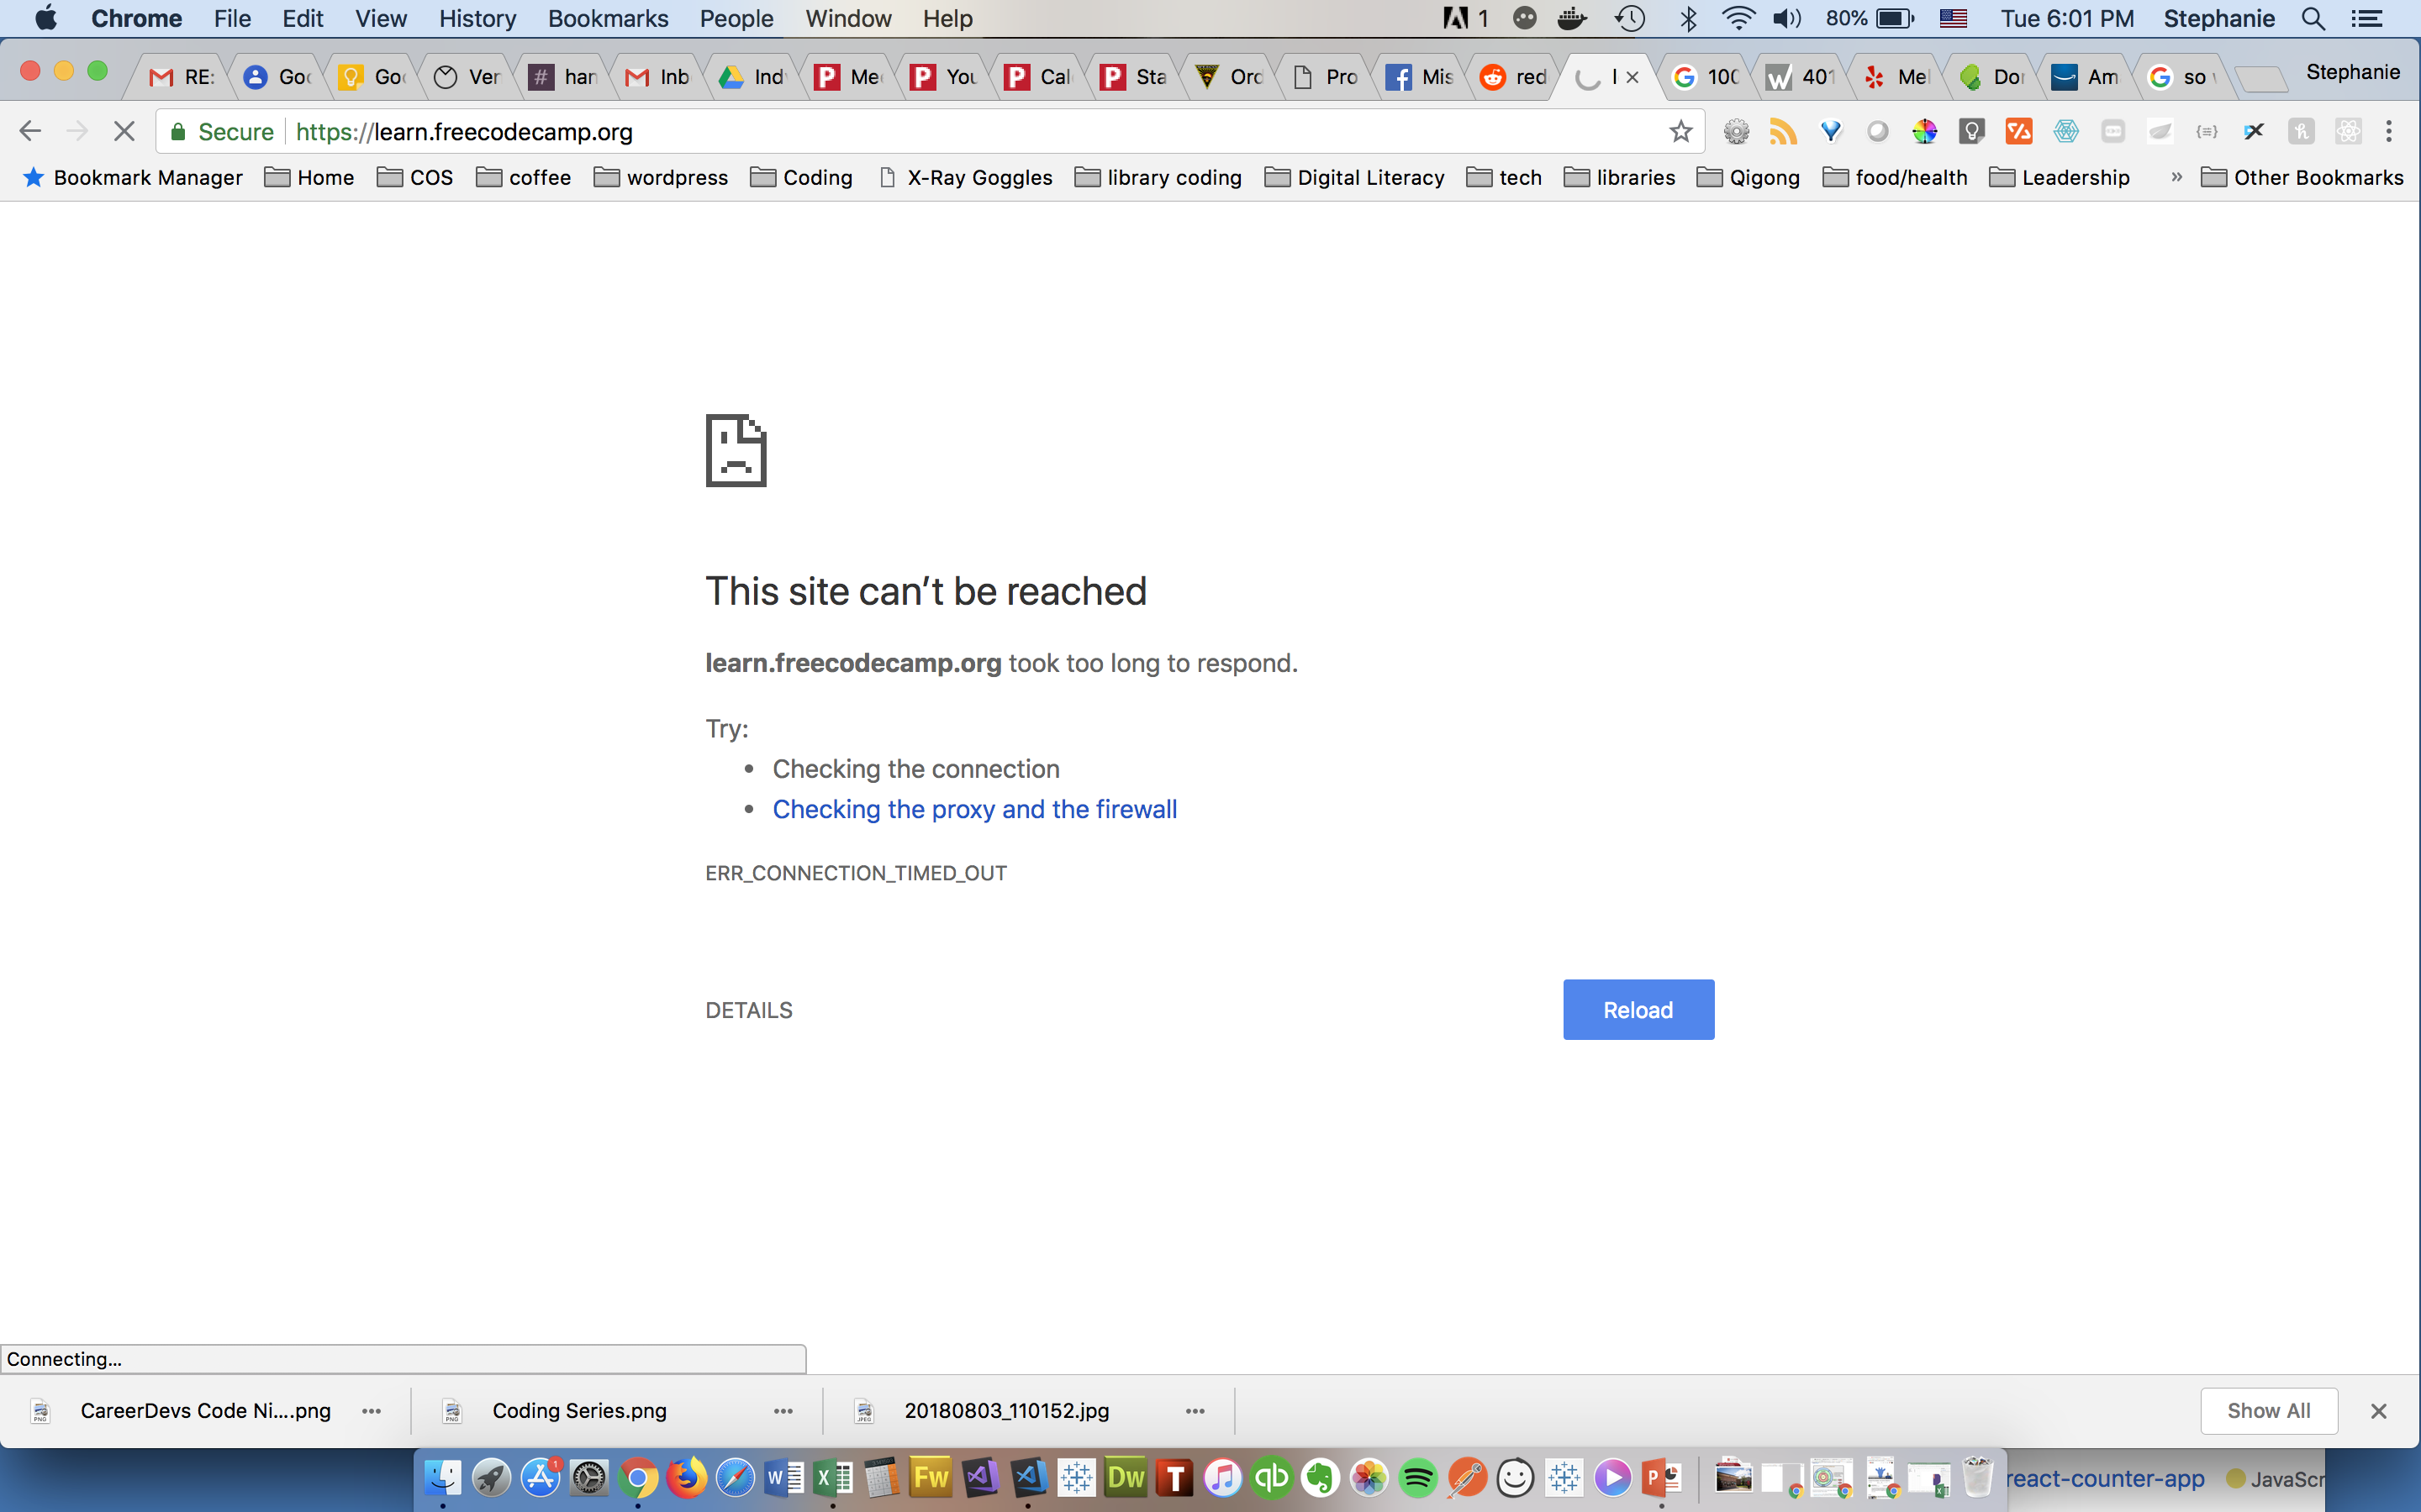Click Show All in the downloads bar
Viewport: 2421px width, 1512px height.
pyautogui.click(x=2268, y=1411)
